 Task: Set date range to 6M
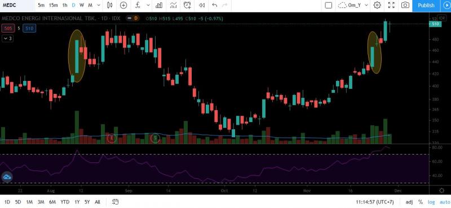coord(52,202)
